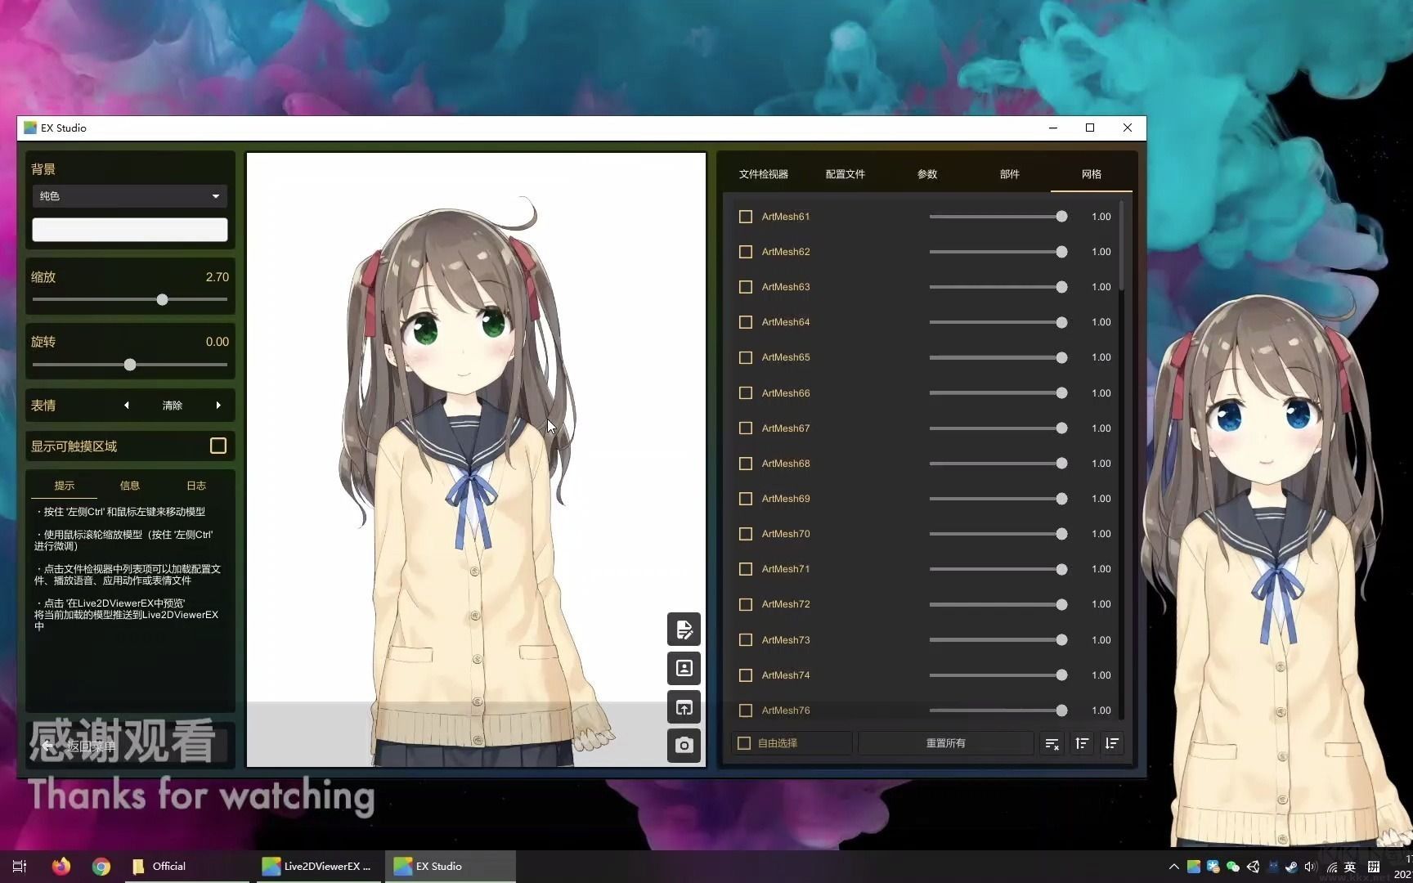Open the Live2DViewerEX taskbar window
This screenshot has width=1413, height=883.
pyautogui.click(x=317, y=866)
